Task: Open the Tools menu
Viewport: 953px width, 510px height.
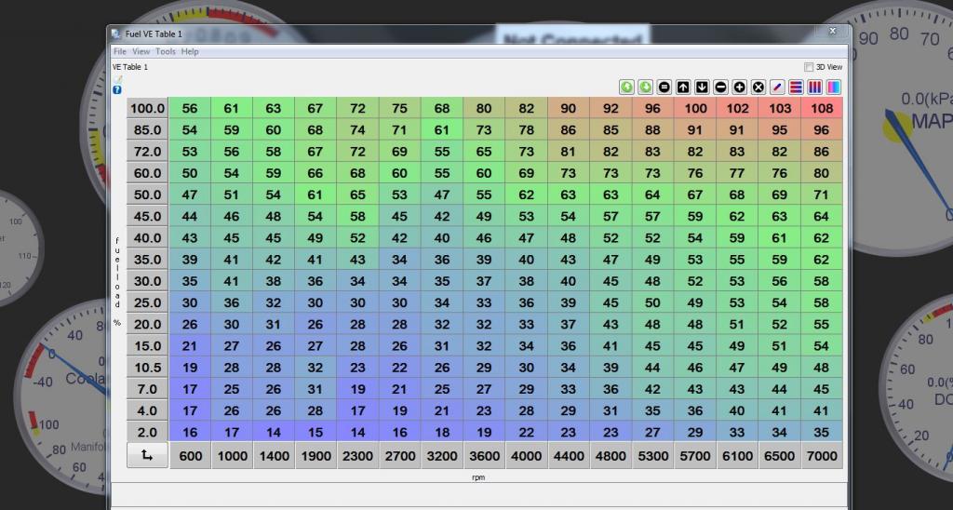Action: tap(166, 52)
